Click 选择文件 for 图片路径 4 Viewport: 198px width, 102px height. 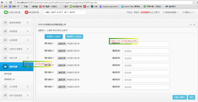62,65
